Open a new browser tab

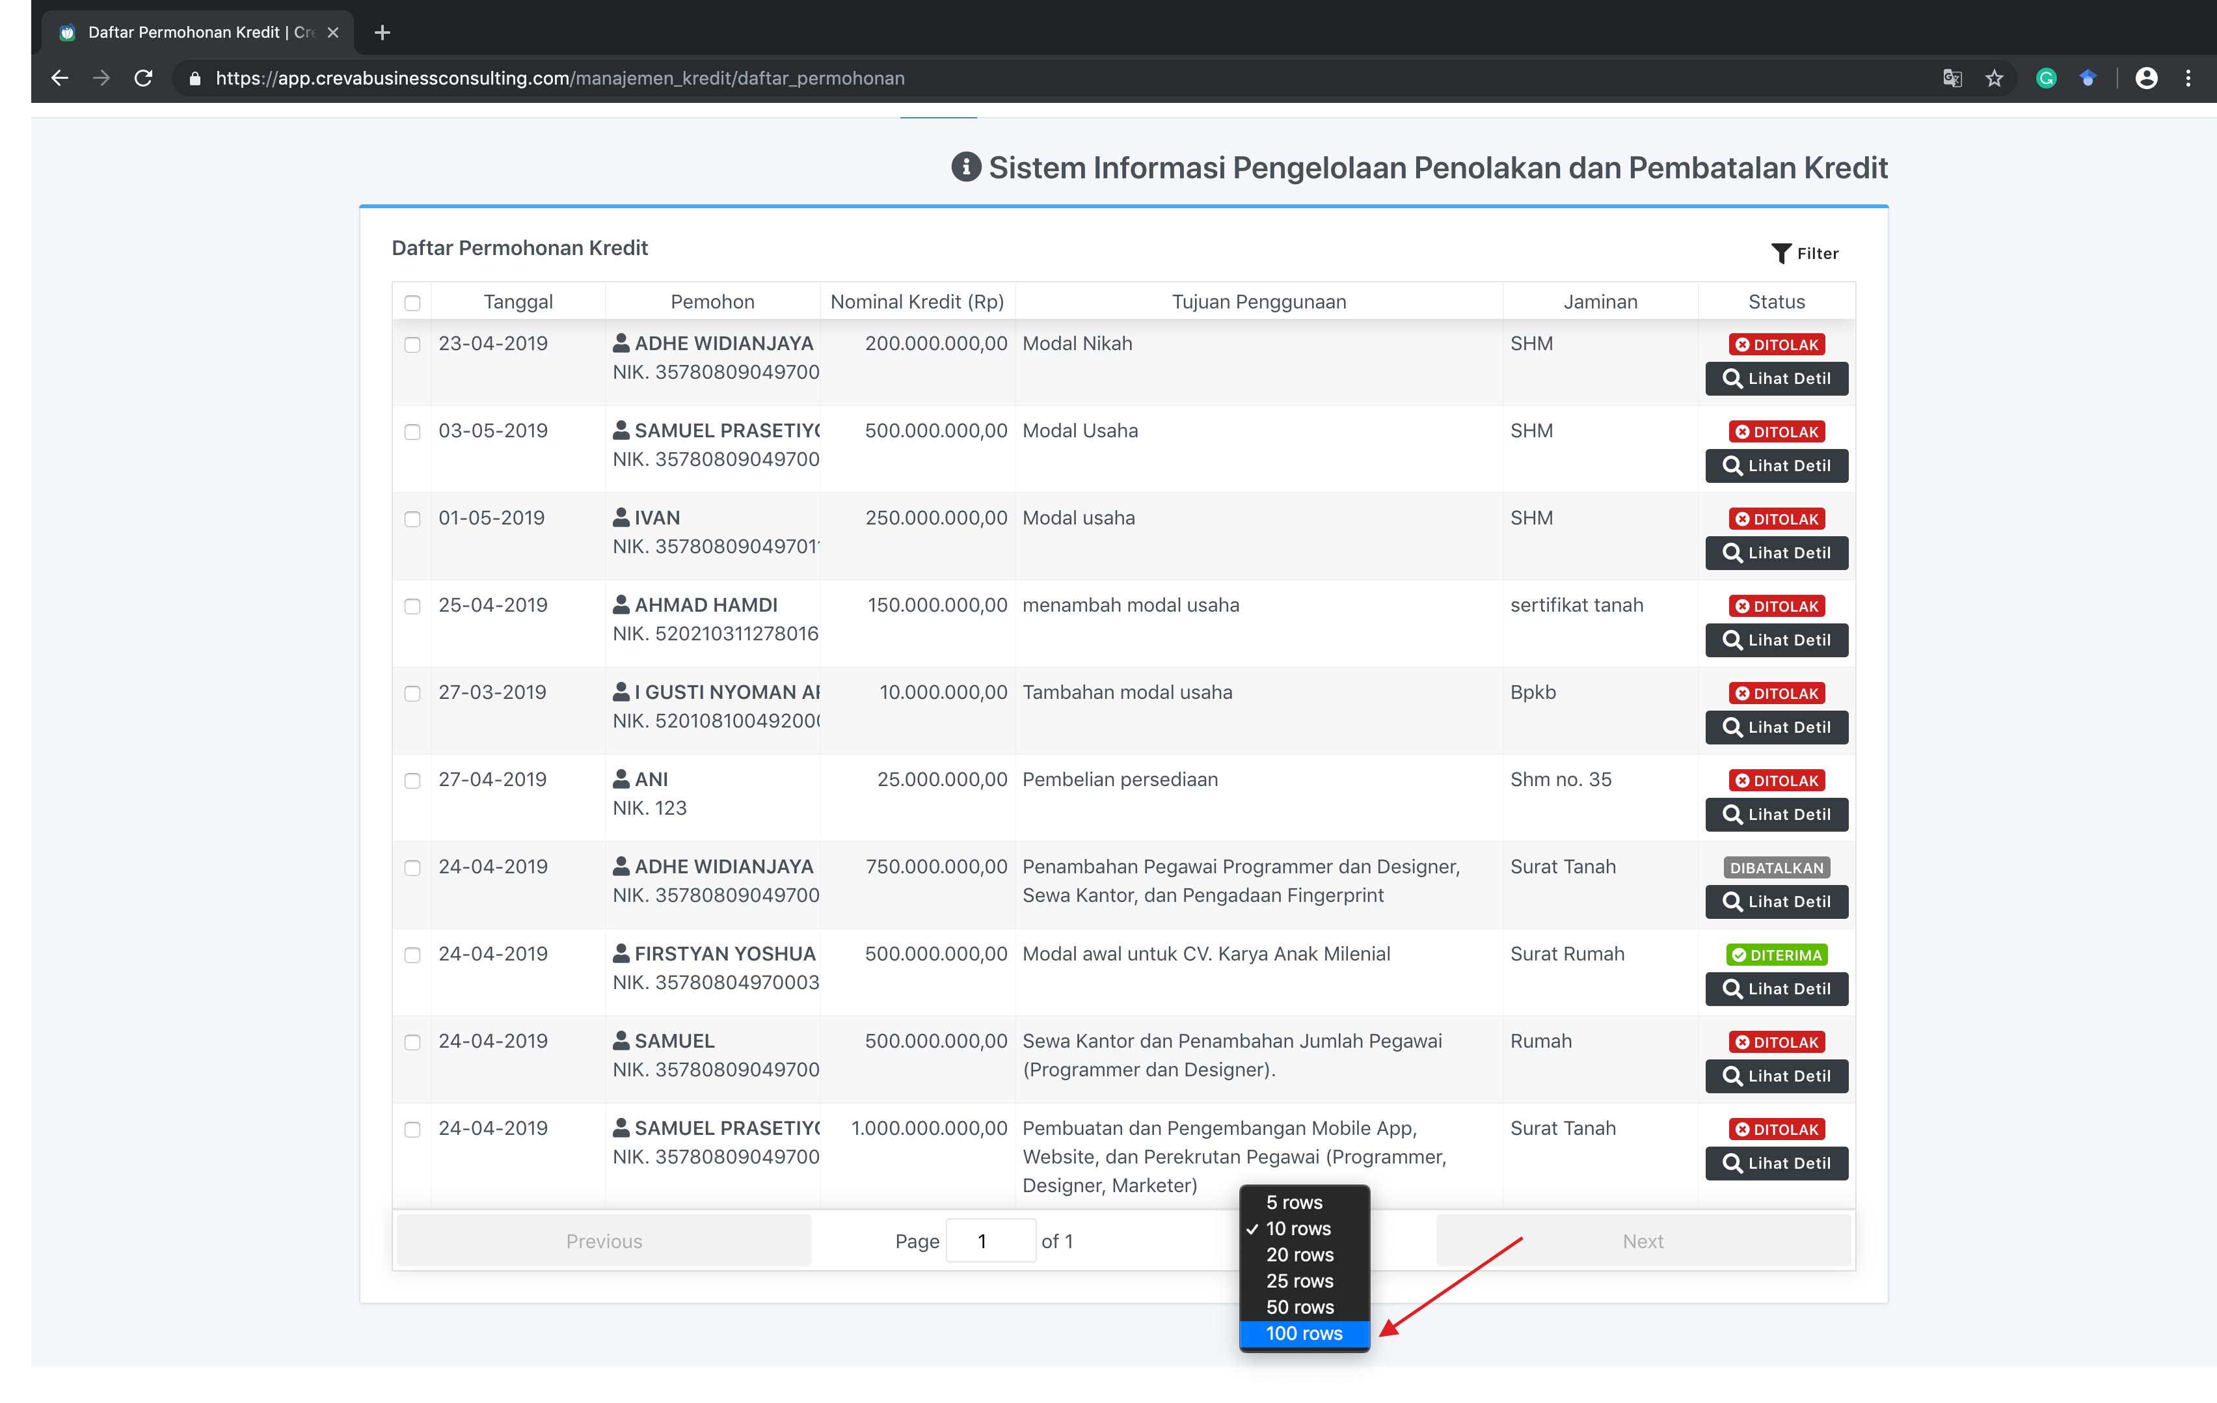[382, 33]
